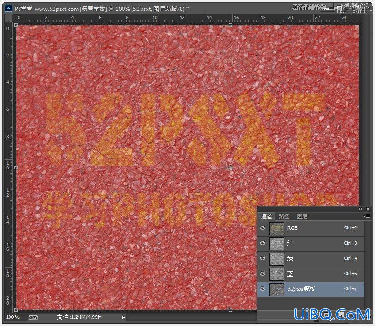Click the 52psxt蒙版 channel thumbnail
Image resolution: width=375 pixels, height=326 pixels.
pyautogui.click(x=277, y=289)
